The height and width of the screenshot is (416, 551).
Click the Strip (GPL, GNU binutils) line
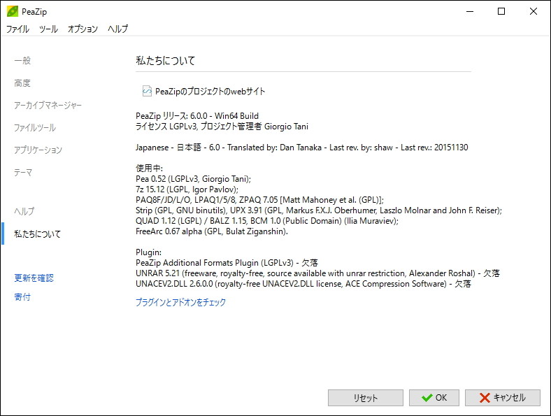319,210
